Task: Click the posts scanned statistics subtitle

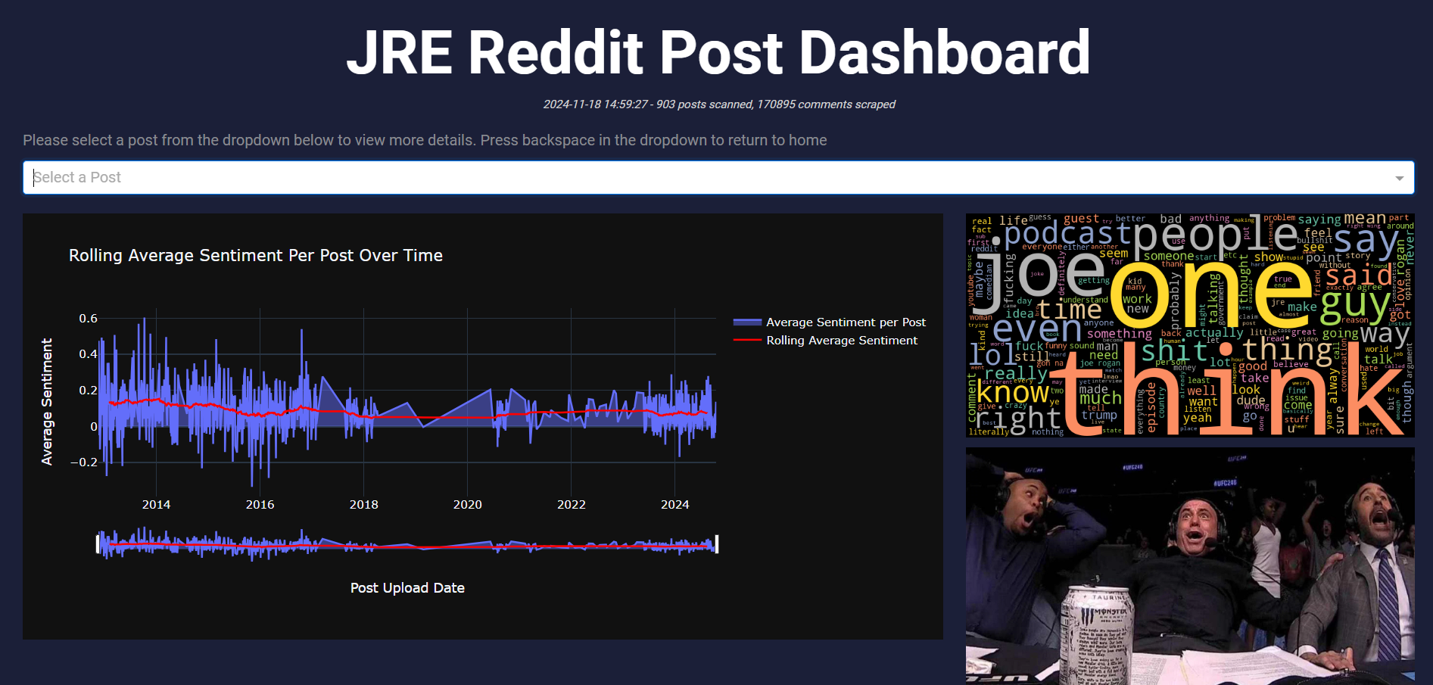Action: pos(716,104)
